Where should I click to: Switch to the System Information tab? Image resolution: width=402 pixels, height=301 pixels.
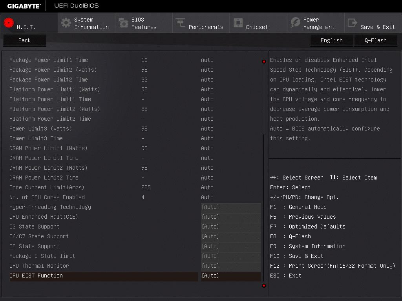86,23
